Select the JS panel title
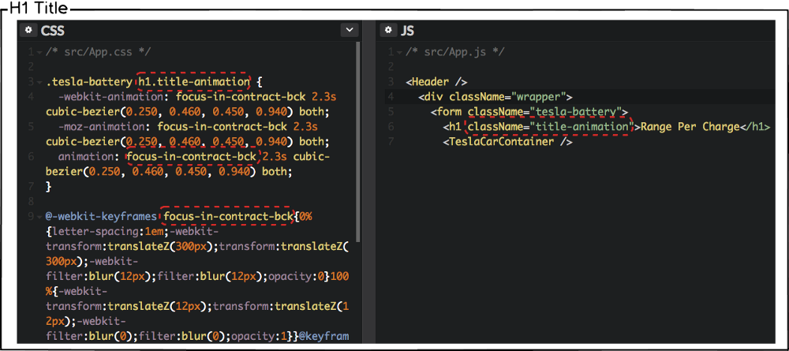The height and width of the screenshot is (351, 789). [408, 30]
